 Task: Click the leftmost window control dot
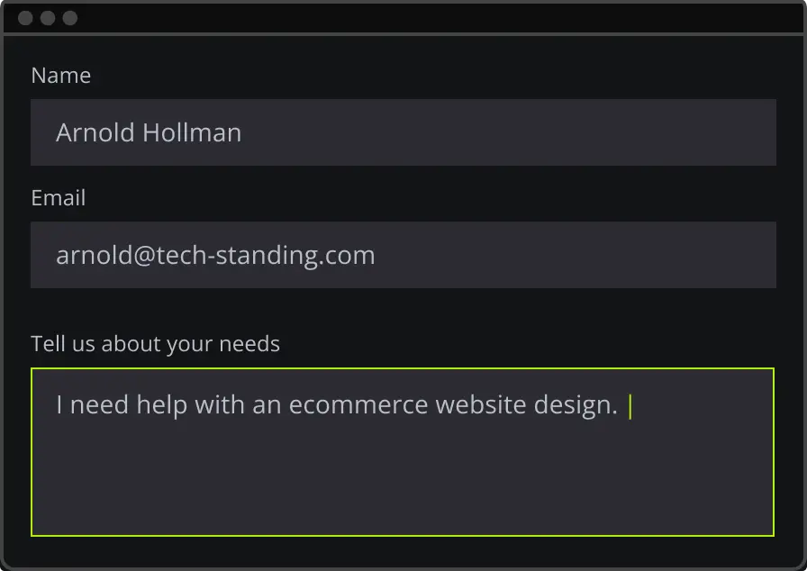[25, 18]
